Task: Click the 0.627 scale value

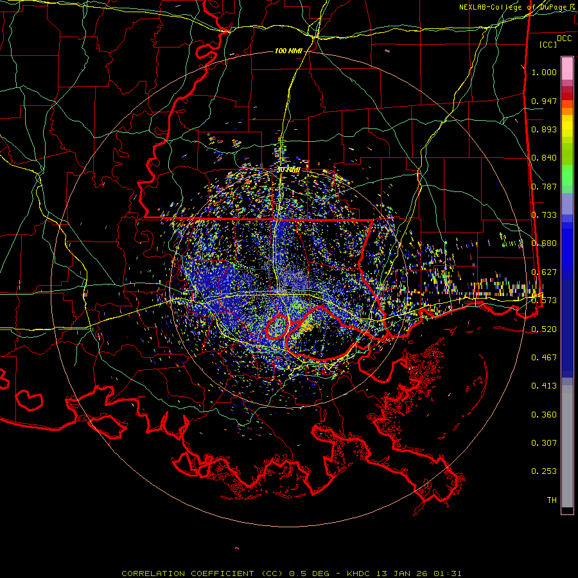Action: point(544,272)
